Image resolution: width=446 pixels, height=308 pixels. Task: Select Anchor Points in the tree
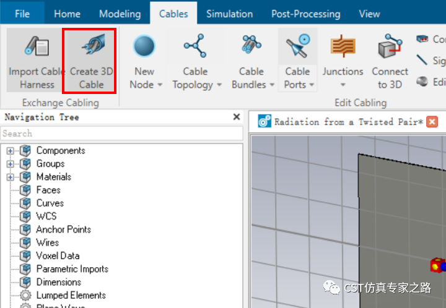(63, 229)
